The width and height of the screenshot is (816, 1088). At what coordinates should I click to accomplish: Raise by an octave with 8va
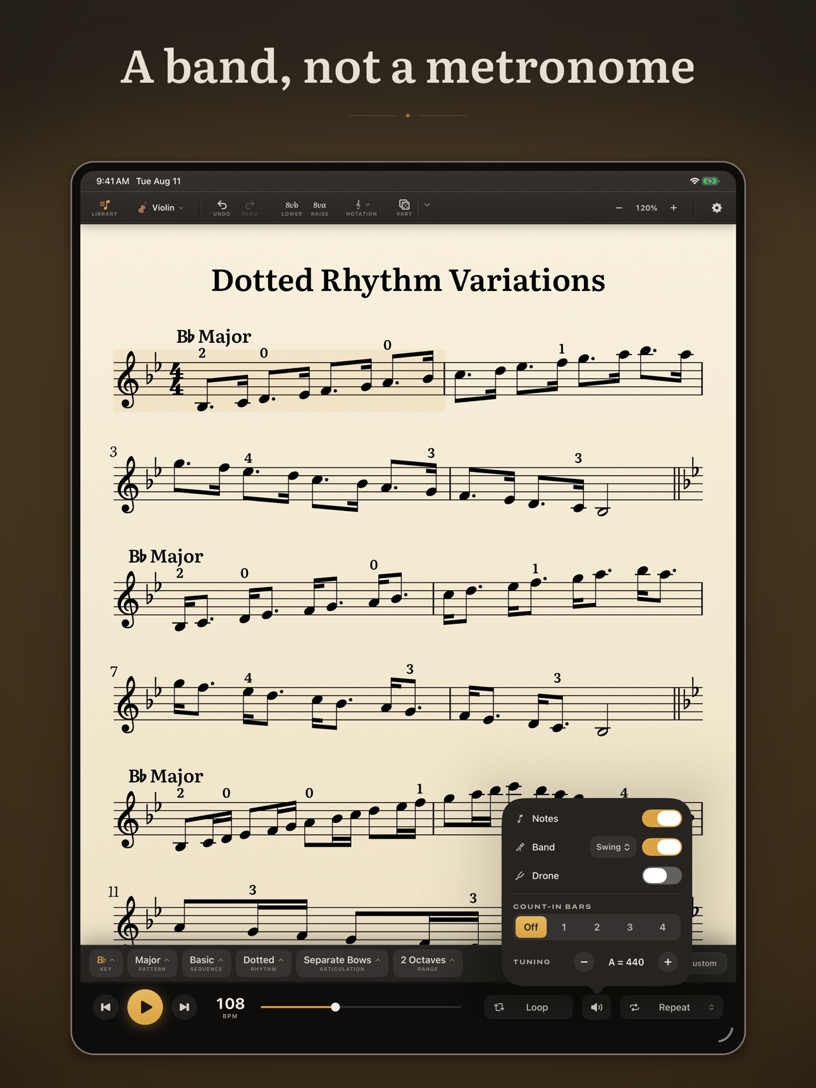coord(320,208)
